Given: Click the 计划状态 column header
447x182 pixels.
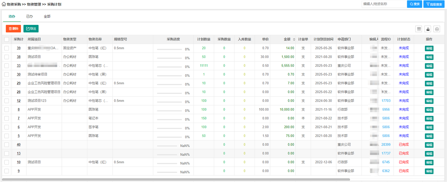Looking at the screenshot, I should click(403, 39).
